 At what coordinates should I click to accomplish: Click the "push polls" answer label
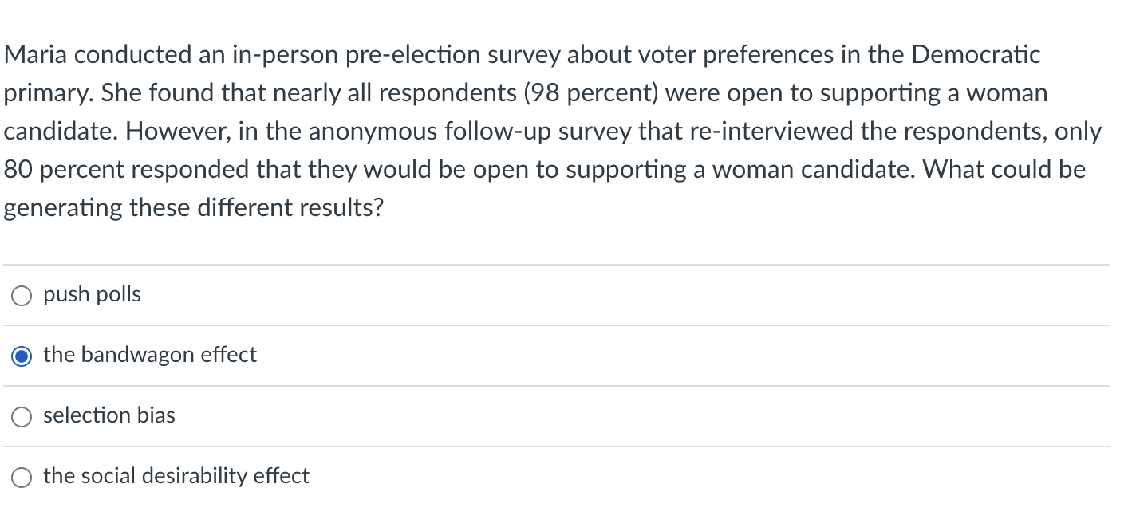[x=92, y=294]
